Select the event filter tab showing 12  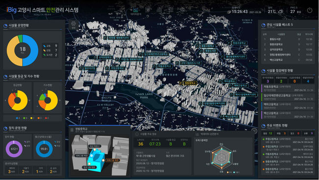point(268,134)
